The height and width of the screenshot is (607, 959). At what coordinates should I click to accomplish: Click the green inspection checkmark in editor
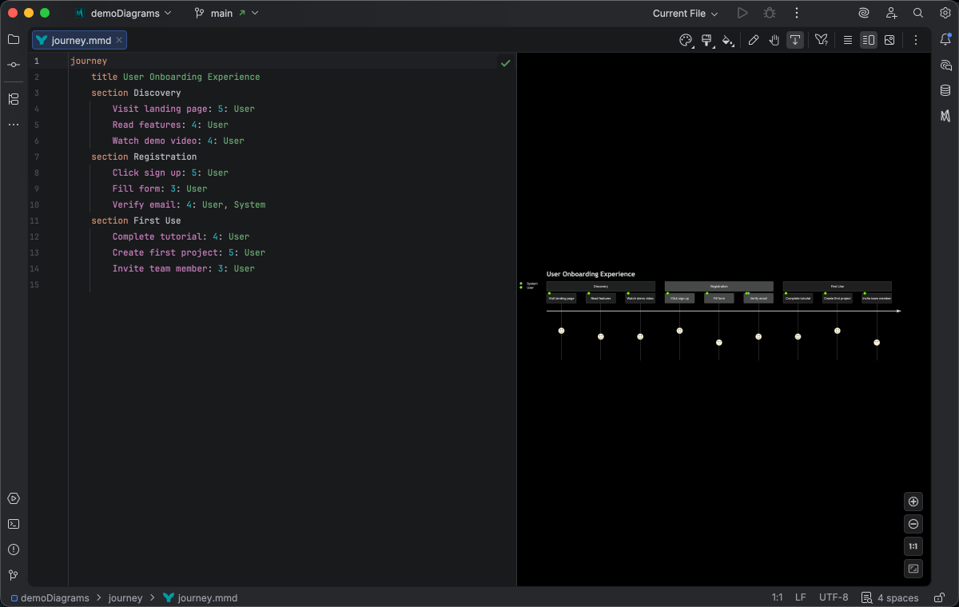coord(505,62)
